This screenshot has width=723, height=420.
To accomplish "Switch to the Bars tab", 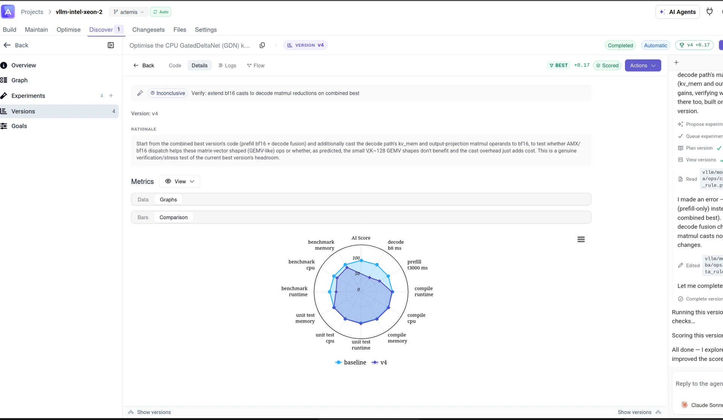I will click(143, 217).
